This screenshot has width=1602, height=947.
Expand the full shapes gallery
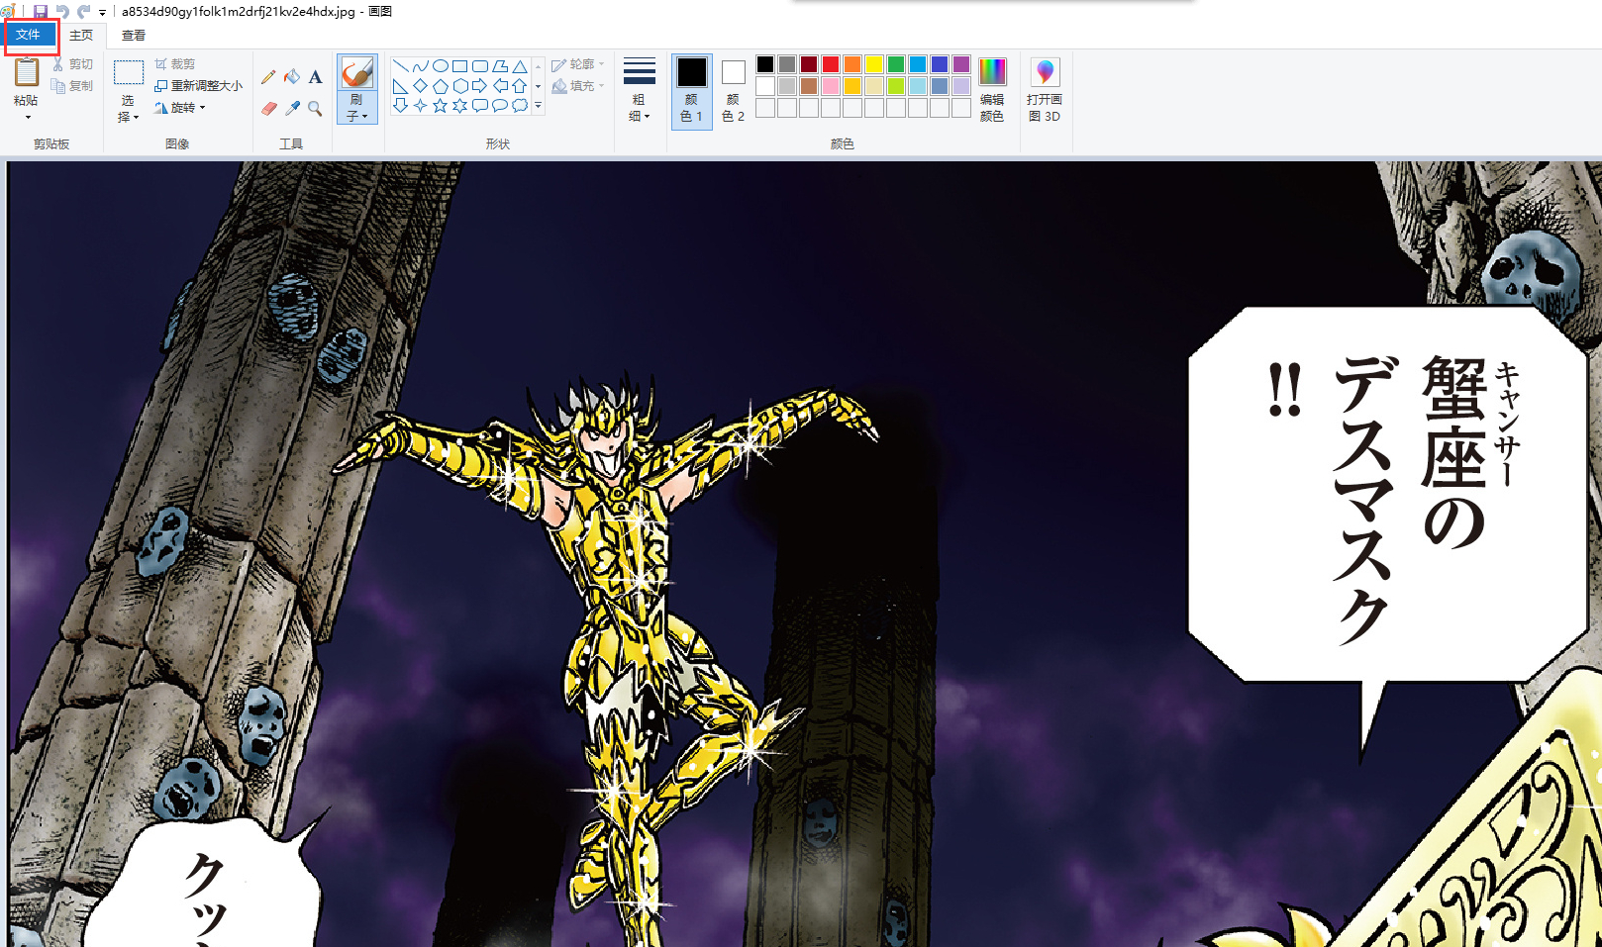tap(539, 106)
